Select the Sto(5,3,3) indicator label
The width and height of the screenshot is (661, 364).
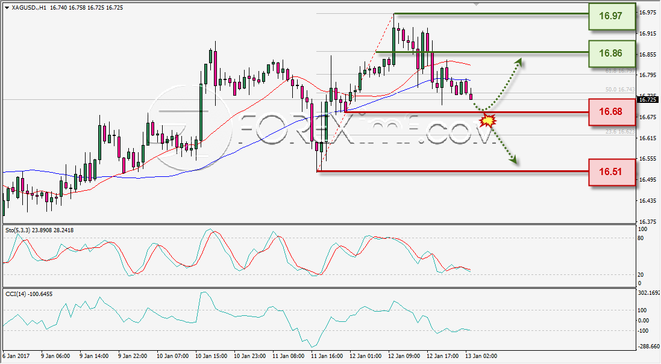pyautogui.click(x=40, y=230)
